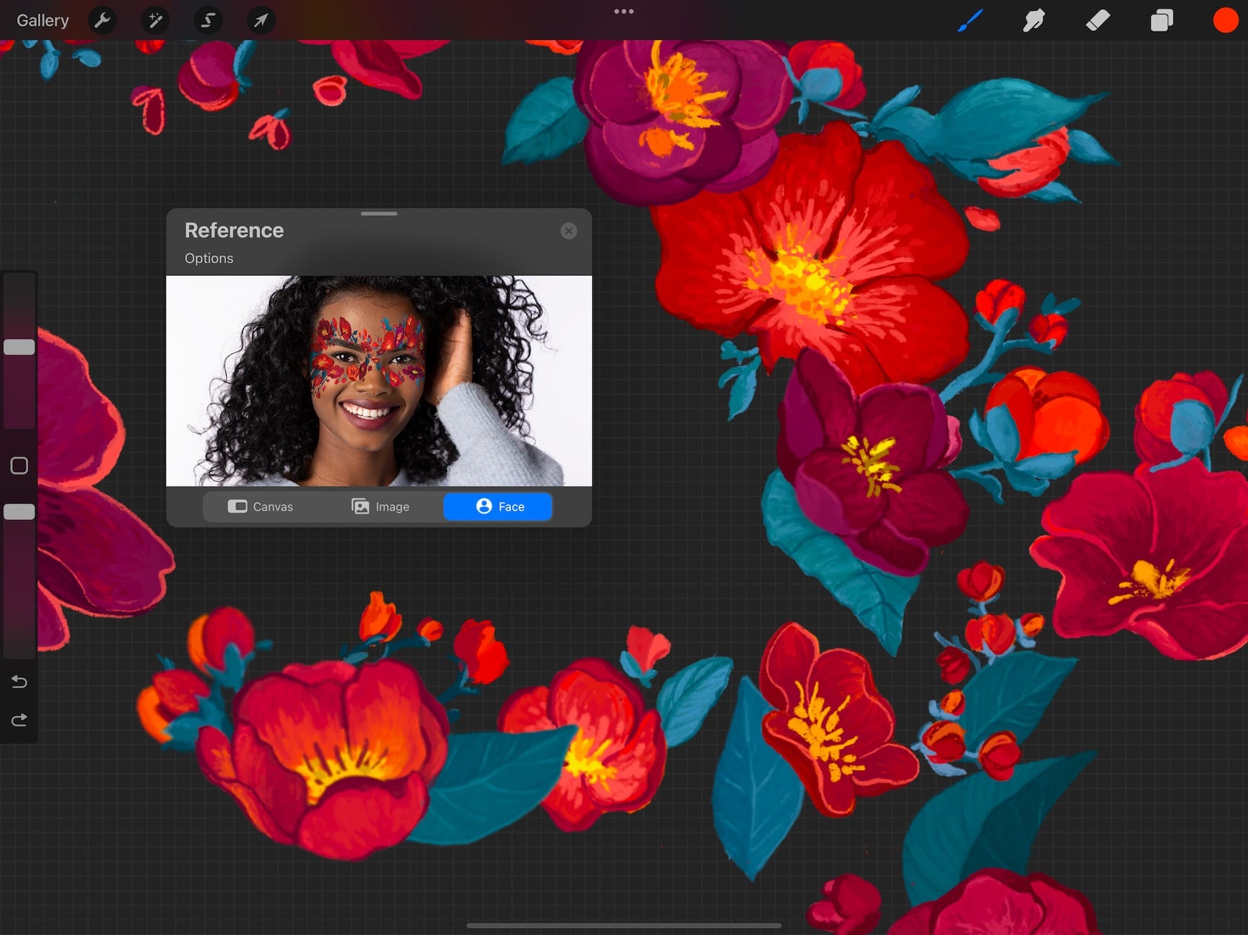Undo the last action
This screenshot has height=935, width=1248.
click(19, 681)
